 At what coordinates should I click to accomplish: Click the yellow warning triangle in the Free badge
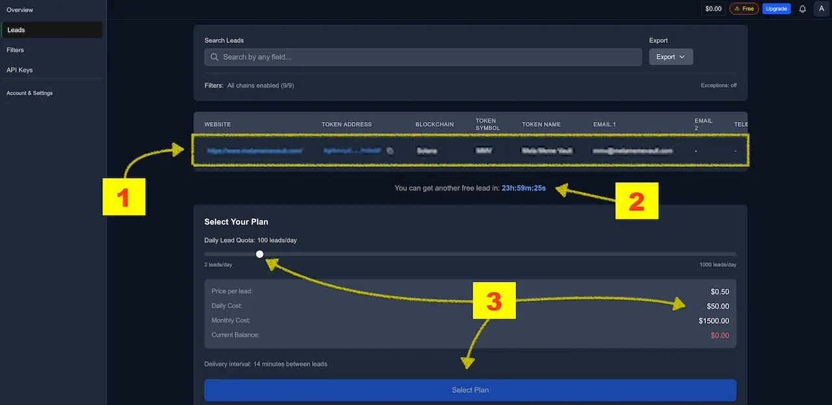(735, 8)
